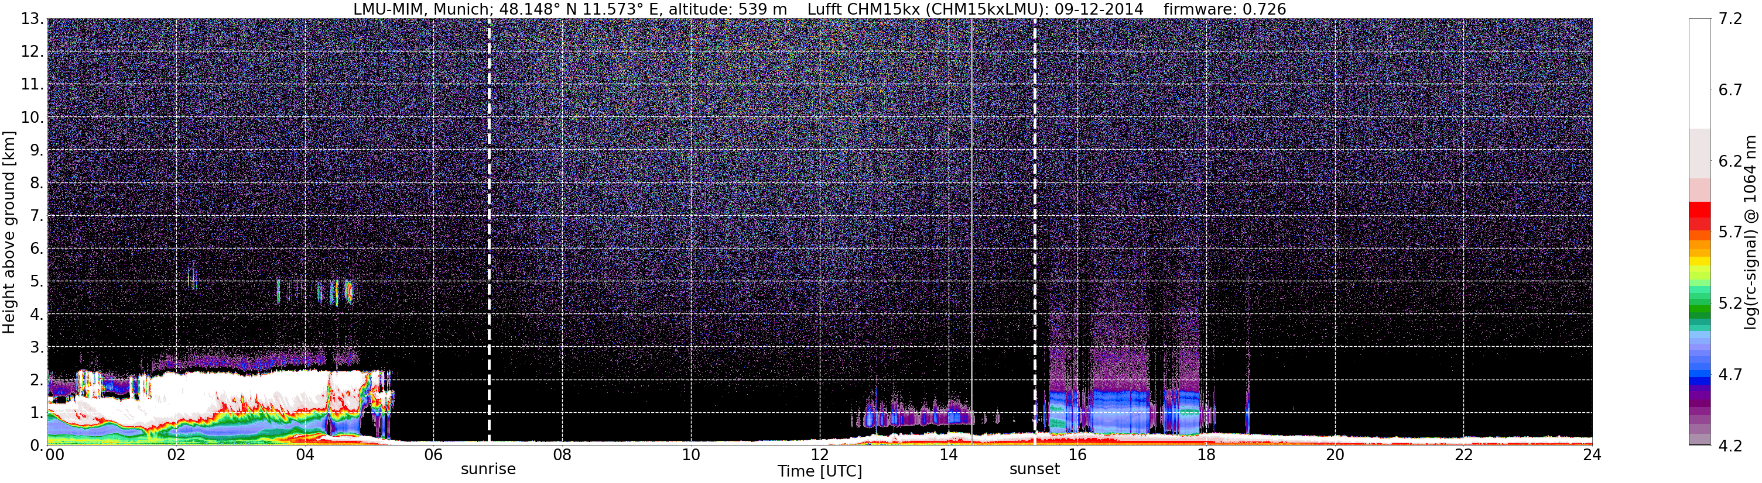Click the time tick label '00'
Viewport: 1762px width, 483px height.
coord(54,455)
